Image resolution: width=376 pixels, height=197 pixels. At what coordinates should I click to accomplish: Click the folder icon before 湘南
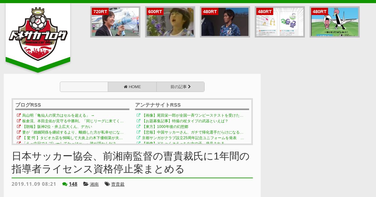coord(86,184)
